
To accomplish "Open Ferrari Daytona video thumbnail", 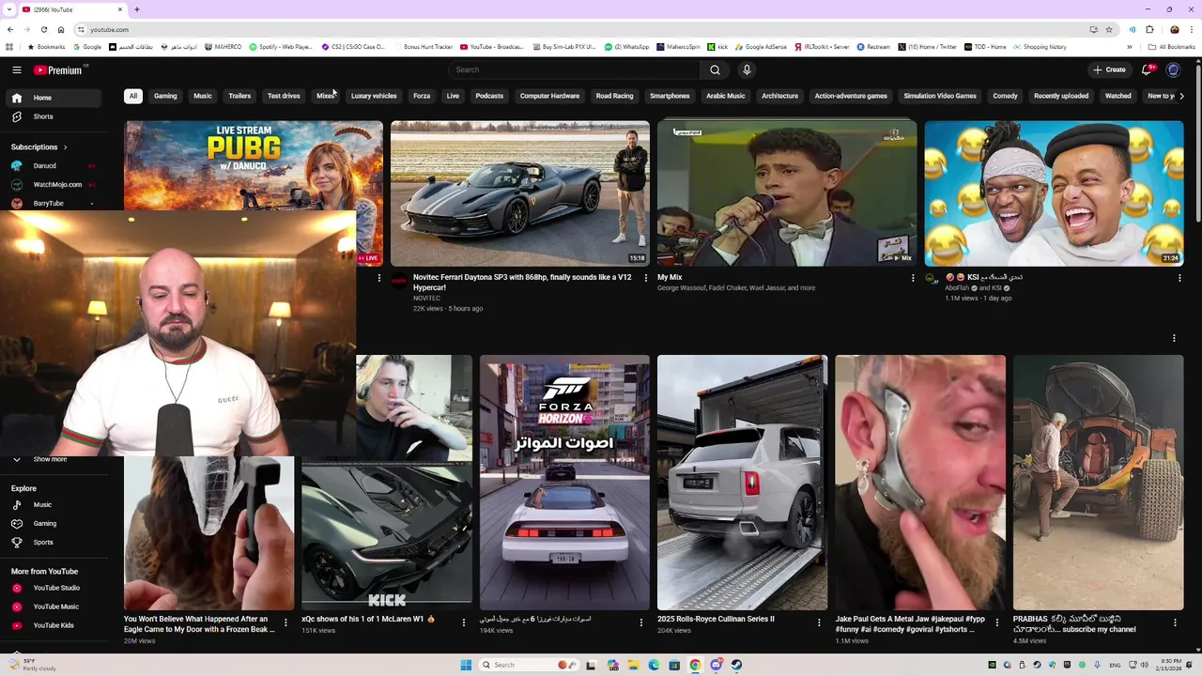I will pos(520,193).
